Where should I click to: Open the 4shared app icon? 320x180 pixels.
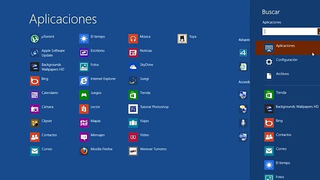(243, 52)
